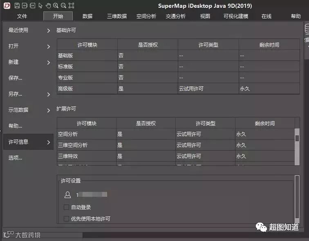The image size is (309, 241).
Task: Select 另存... in file menu
Action: pyautogui.click(x=28, y=94)
